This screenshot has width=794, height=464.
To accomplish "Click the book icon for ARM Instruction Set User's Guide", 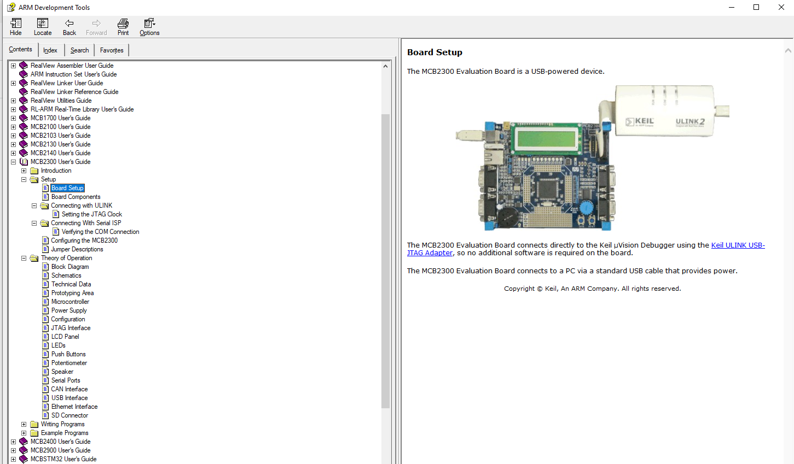I will click(x=24, y=74).
